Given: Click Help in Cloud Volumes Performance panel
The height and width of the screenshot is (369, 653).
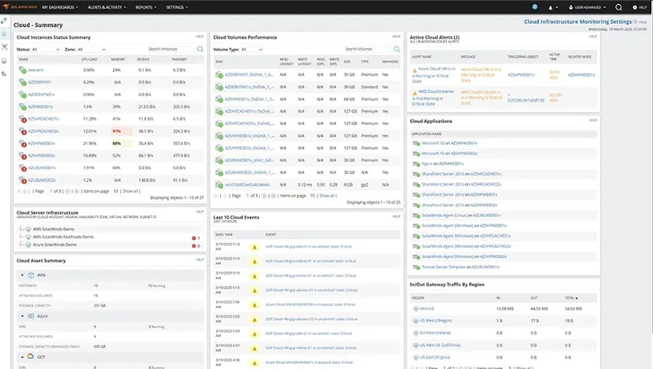Looking at the screenshot, I should 396,36.
